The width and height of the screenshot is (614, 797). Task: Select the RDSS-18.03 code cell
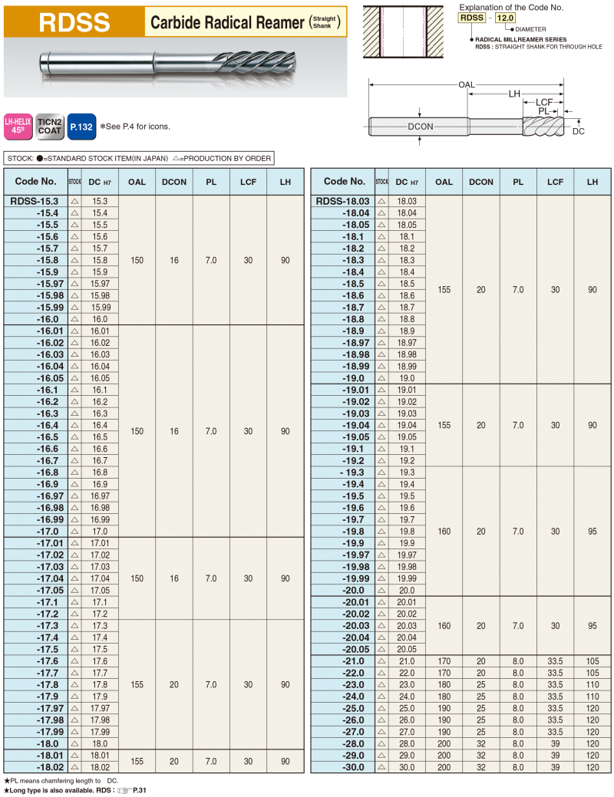click(343, 201)
